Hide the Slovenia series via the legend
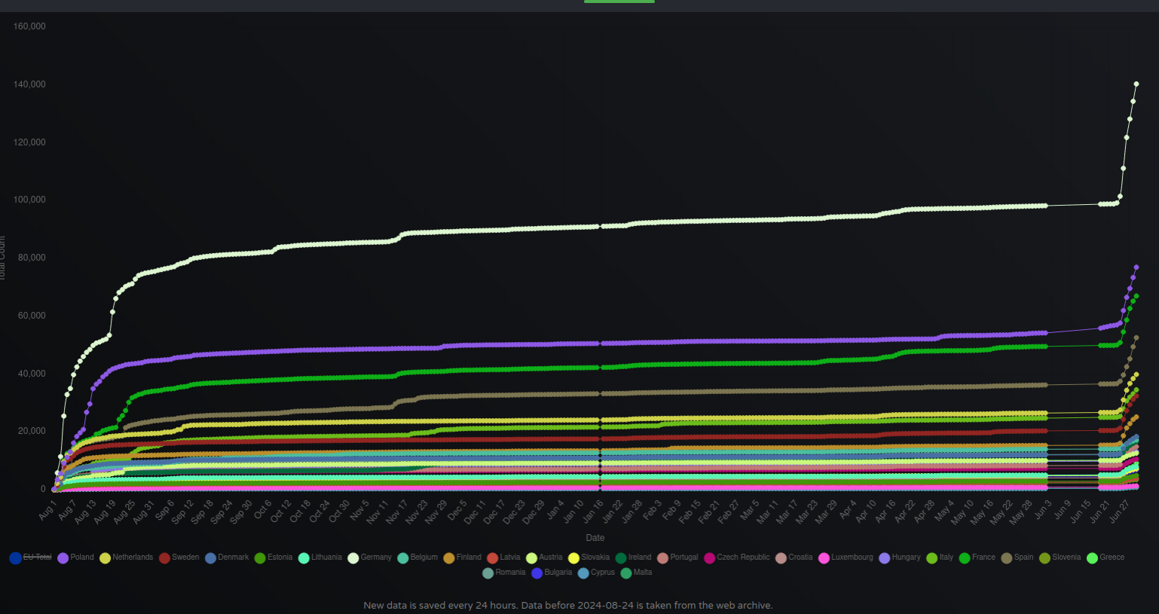This screenshot has width=1159, height=614. [x=1060, y=557]
